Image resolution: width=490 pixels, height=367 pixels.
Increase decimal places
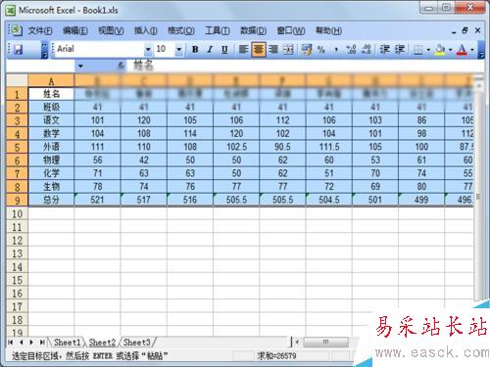[x=351, y=50]
